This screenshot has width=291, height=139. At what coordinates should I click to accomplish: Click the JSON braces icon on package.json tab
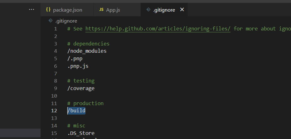tap(48, 10)
